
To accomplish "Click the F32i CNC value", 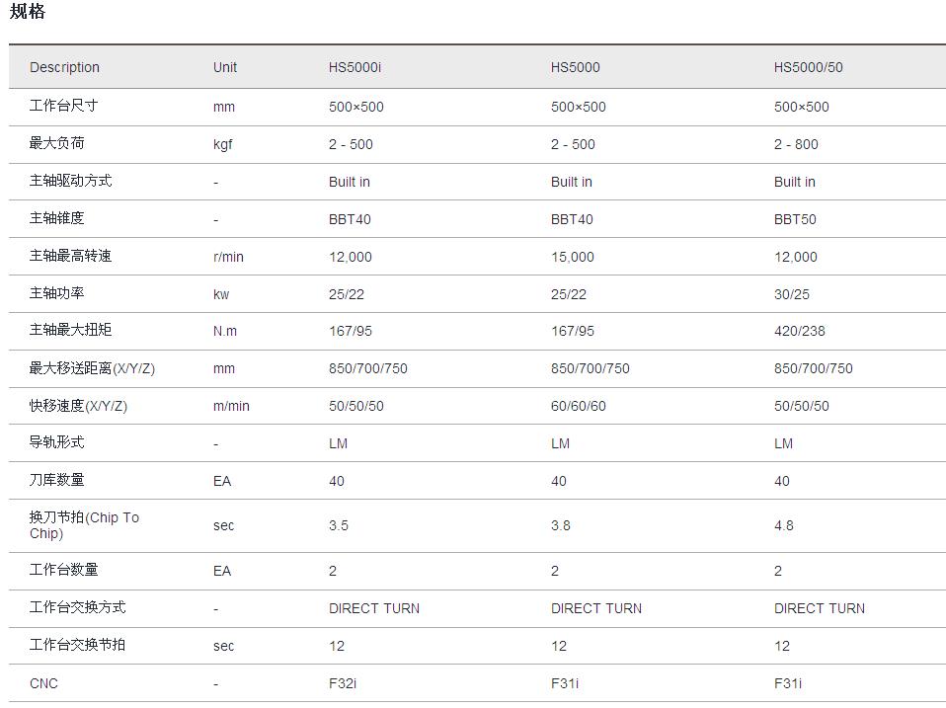I will click(x=343, y=683).
